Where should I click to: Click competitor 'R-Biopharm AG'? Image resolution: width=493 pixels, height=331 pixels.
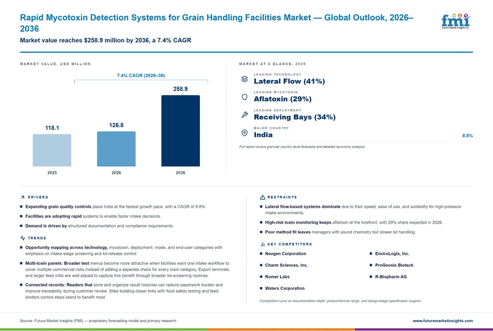click(x=391, y=277)
